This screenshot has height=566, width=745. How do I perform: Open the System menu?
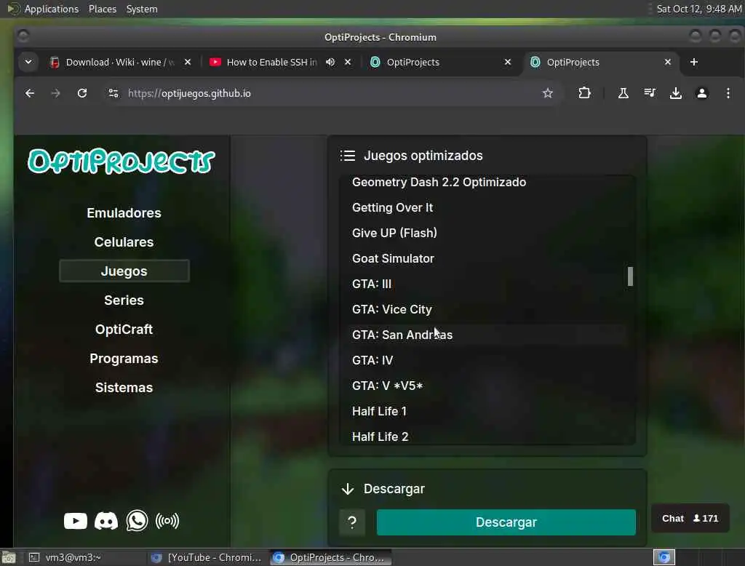pos(142,9)
